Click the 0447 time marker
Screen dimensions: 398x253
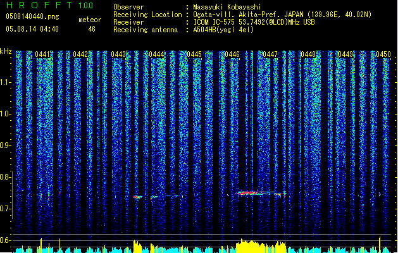(x=270, y=54)
